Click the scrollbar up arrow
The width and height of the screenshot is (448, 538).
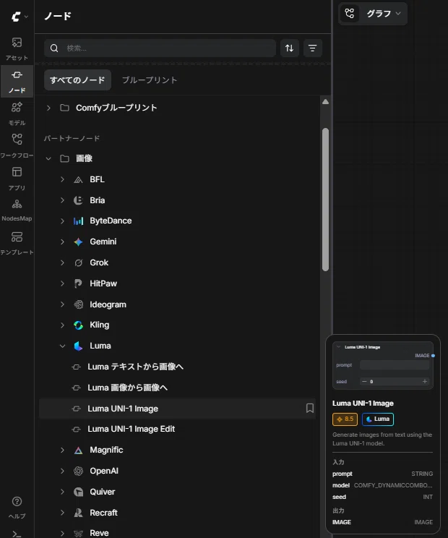325,101
